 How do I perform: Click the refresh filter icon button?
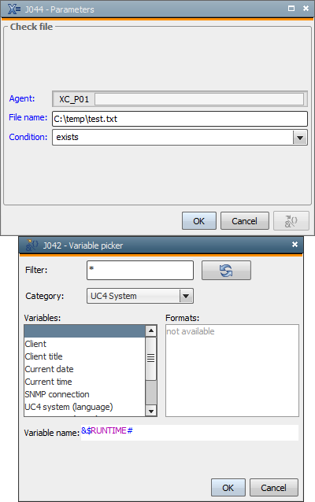click(x=226, y=270)
